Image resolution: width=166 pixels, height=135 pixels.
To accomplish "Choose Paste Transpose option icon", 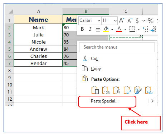I will tap(127, 90).
